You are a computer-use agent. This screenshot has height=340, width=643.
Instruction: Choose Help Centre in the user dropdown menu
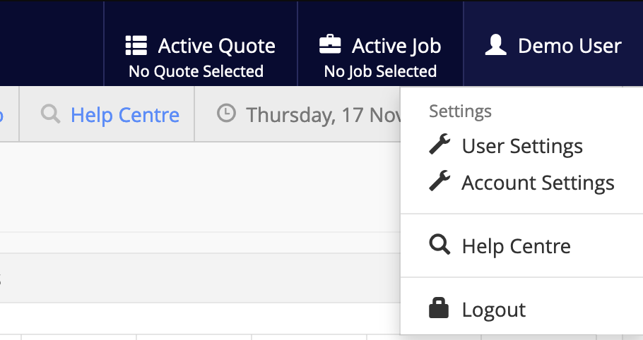[516, 246]
